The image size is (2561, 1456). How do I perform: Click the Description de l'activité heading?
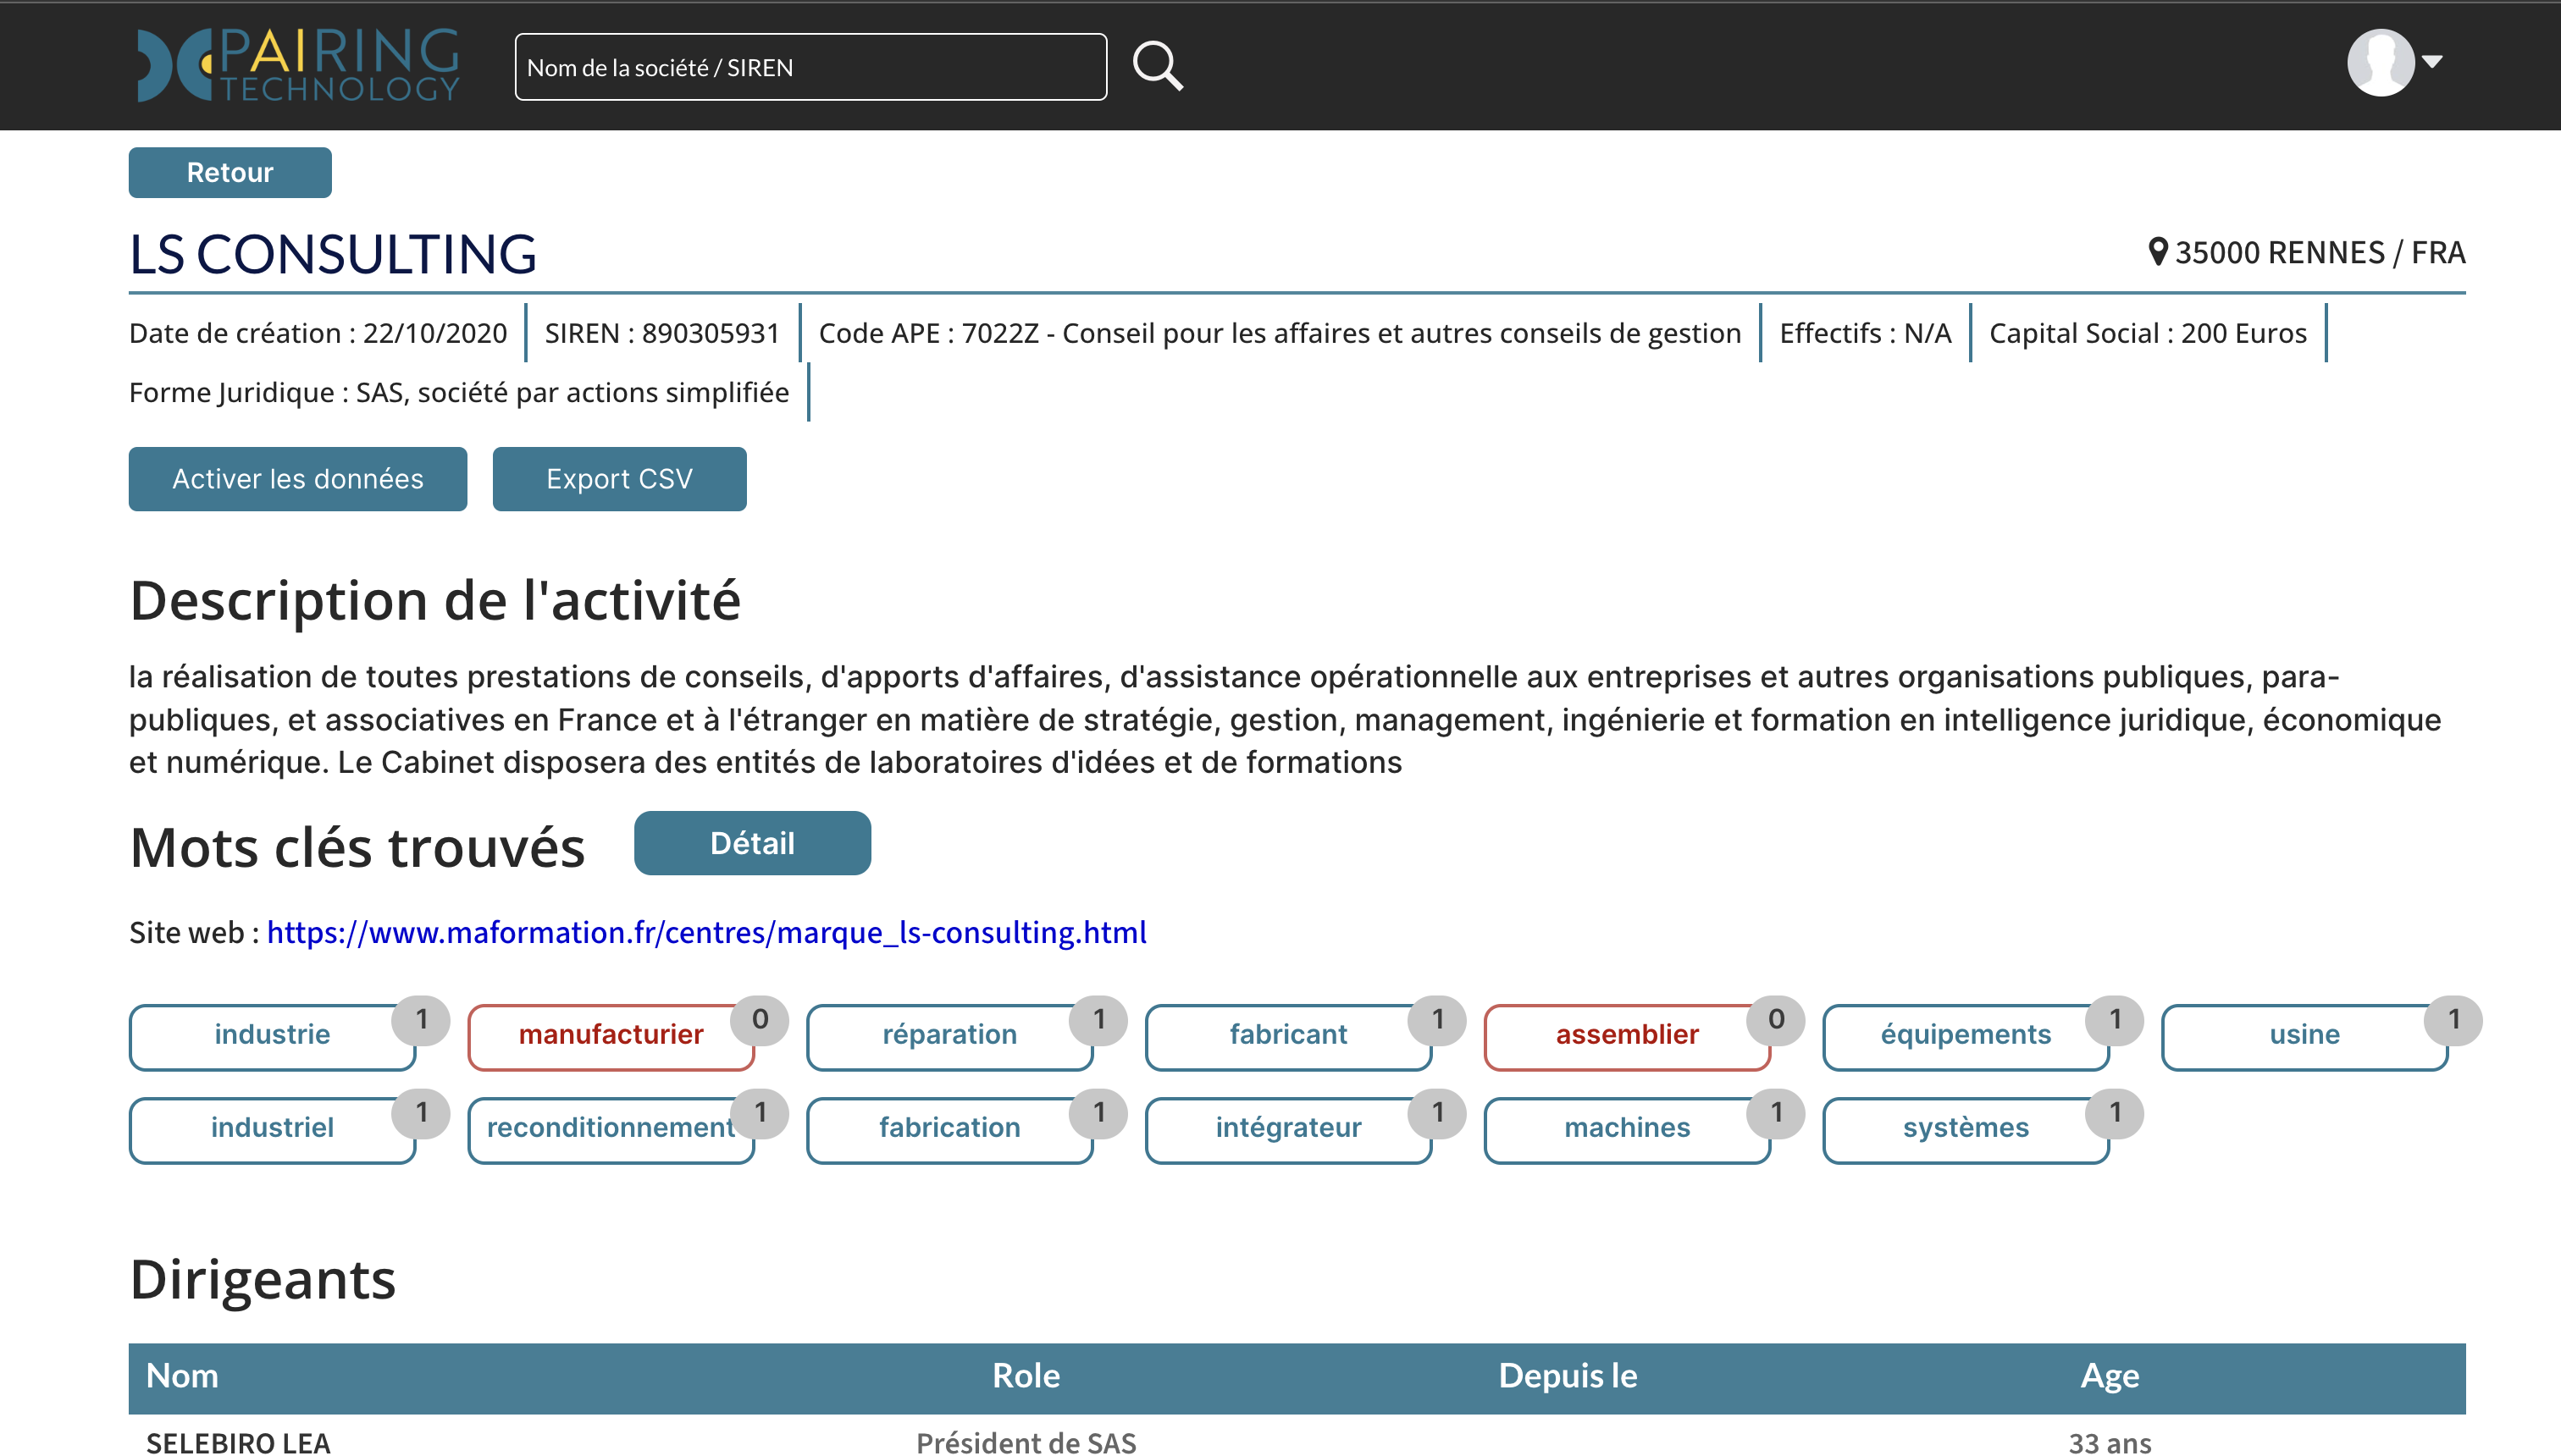point(435,601)
